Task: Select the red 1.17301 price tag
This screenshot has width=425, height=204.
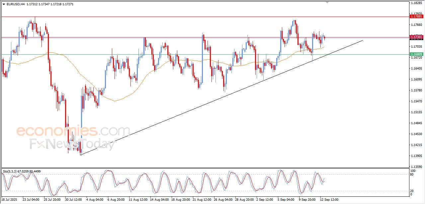Action: click(416, 37)
